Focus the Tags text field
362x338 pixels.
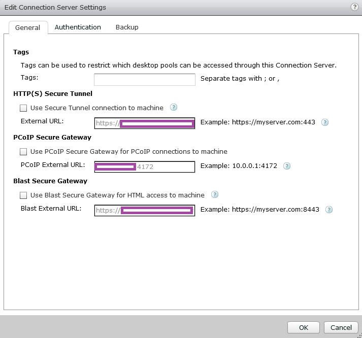pos(145,80)
